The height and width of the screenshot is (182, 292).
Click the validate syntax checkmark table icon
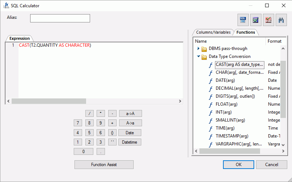tap(256, 20)
